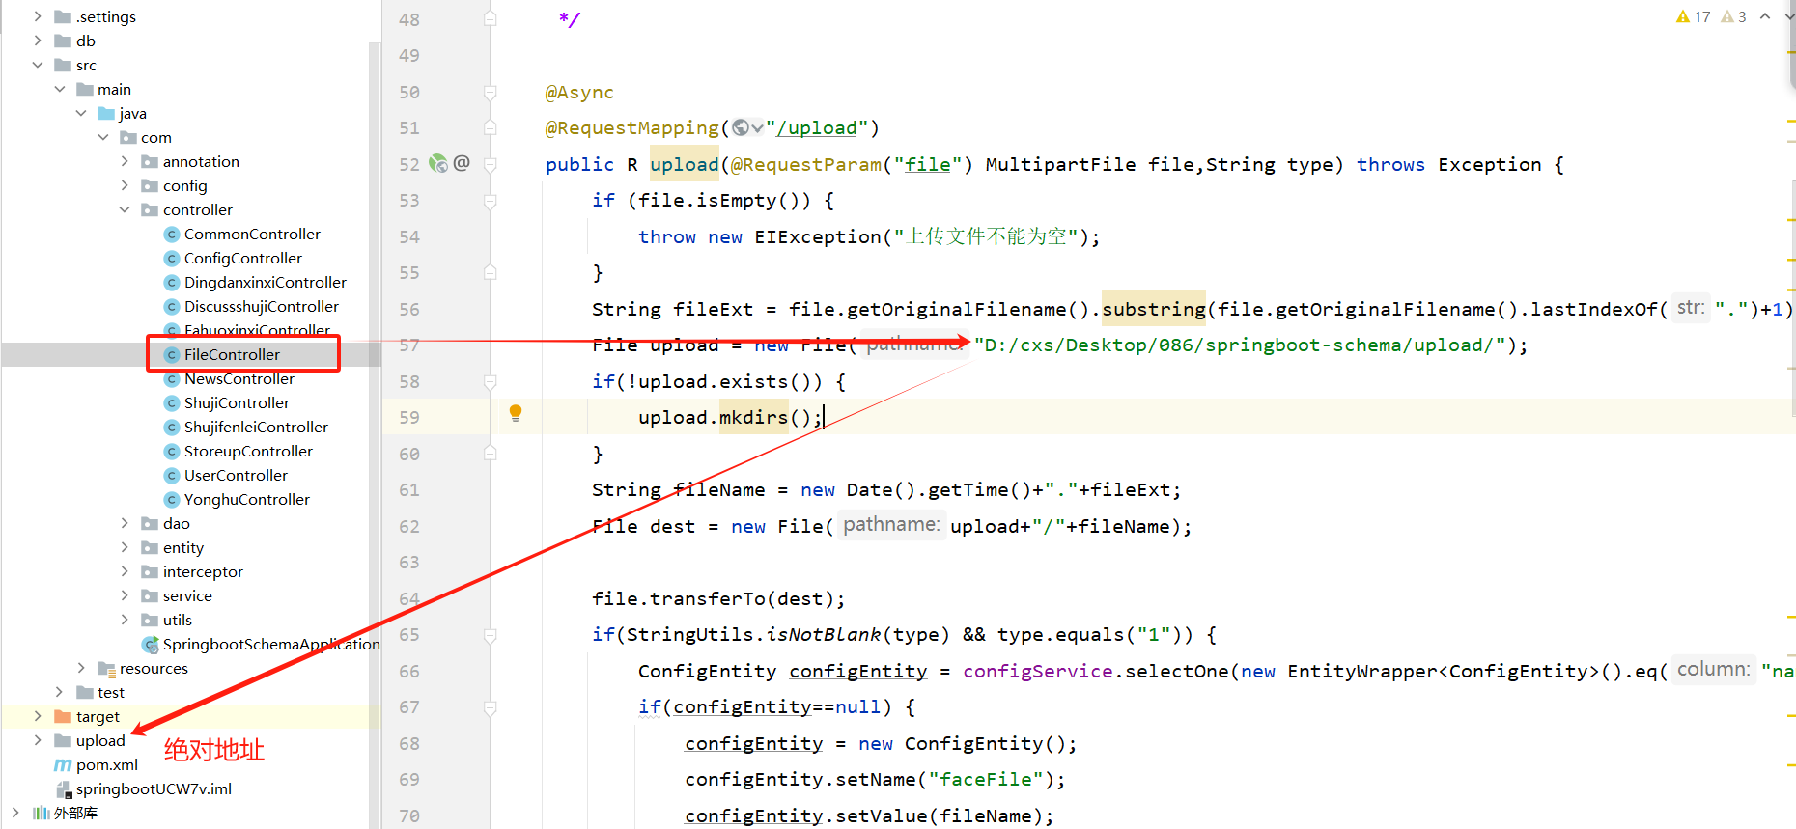
Task: Open ShujifenleiController class
Action: point(256,427)
